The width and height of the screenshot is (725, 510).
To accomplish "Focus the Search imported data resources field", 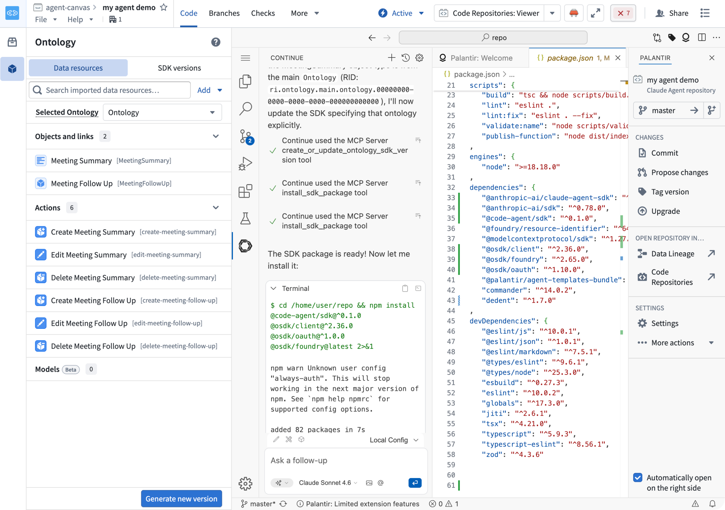I will [x=110, y=90].
